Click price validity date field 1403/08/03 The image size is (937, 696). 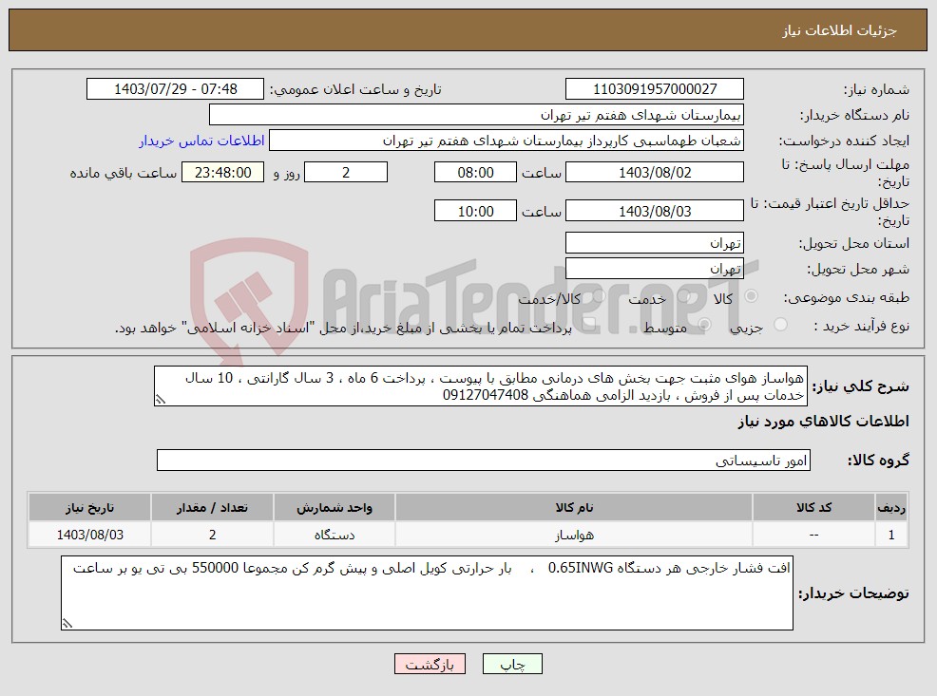(x=655, y=212)
